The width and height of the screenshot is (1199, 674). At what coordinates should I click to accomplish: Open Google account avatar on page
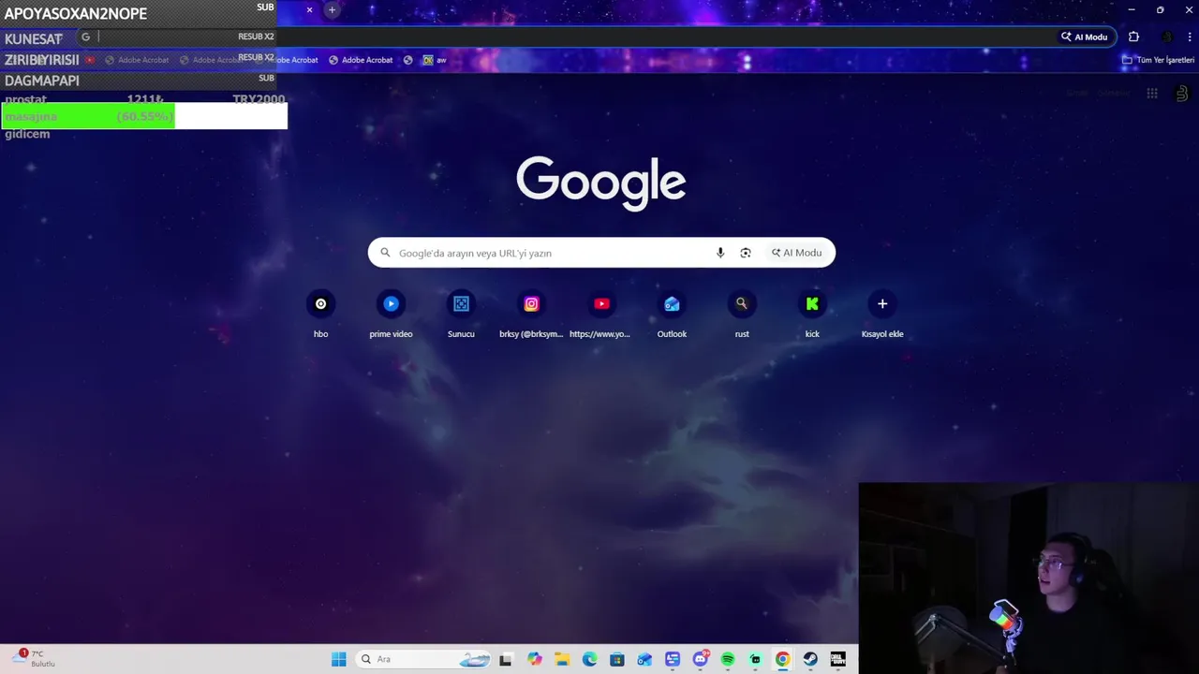pyautogui.click(x=1182, y=94)
